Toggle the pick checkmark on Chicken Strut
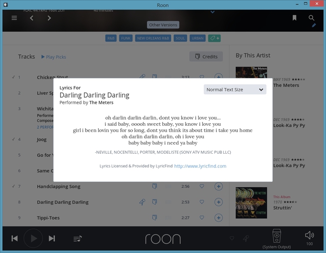 [x=13, y=77]
